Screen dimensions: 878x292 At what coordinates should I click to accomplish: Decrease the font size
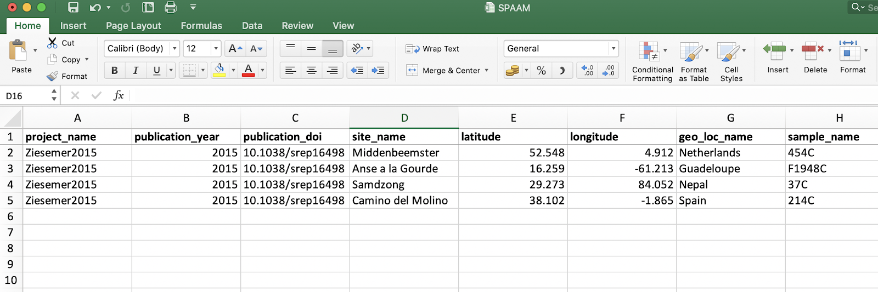click(256, 48)
